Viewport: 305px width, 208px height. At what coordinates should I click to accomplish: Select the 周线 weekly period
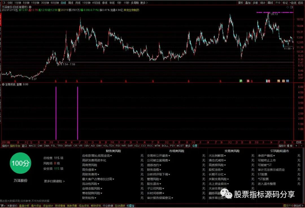point(71,3)
